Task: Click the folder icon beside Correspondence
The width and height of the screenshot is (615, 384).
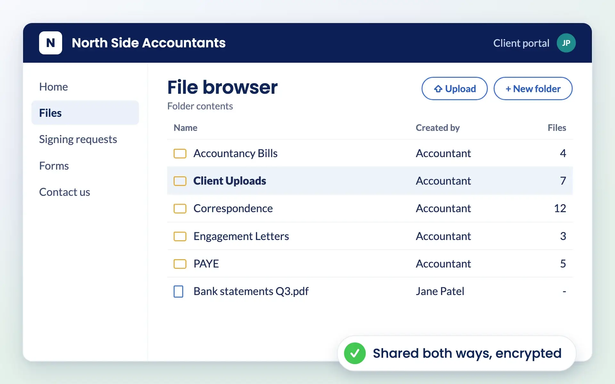Action: 180,209
